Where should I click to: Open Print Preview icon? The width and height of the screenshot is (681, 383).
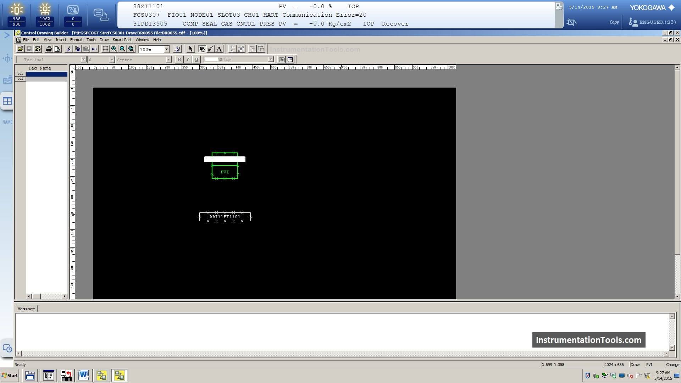coord(57,49)
